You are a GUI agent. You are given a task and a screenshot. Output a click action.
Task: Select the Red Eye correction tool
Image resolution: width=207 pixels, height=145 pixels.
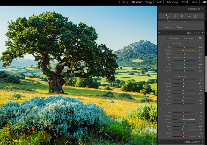pos(189,16)
